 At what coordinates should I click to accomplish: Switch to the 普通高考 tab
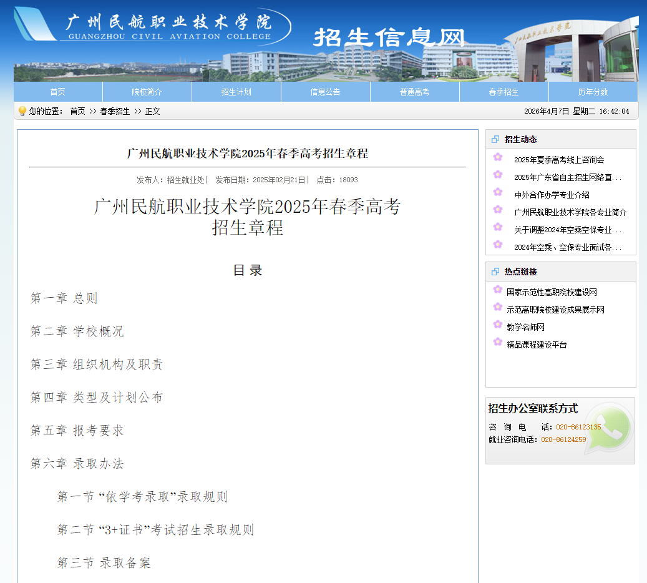point(414,91)
